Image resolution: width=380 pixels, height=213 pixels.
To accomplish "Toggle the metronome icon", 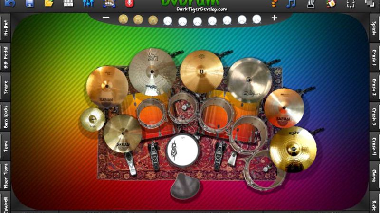I will tap(311, 3).
